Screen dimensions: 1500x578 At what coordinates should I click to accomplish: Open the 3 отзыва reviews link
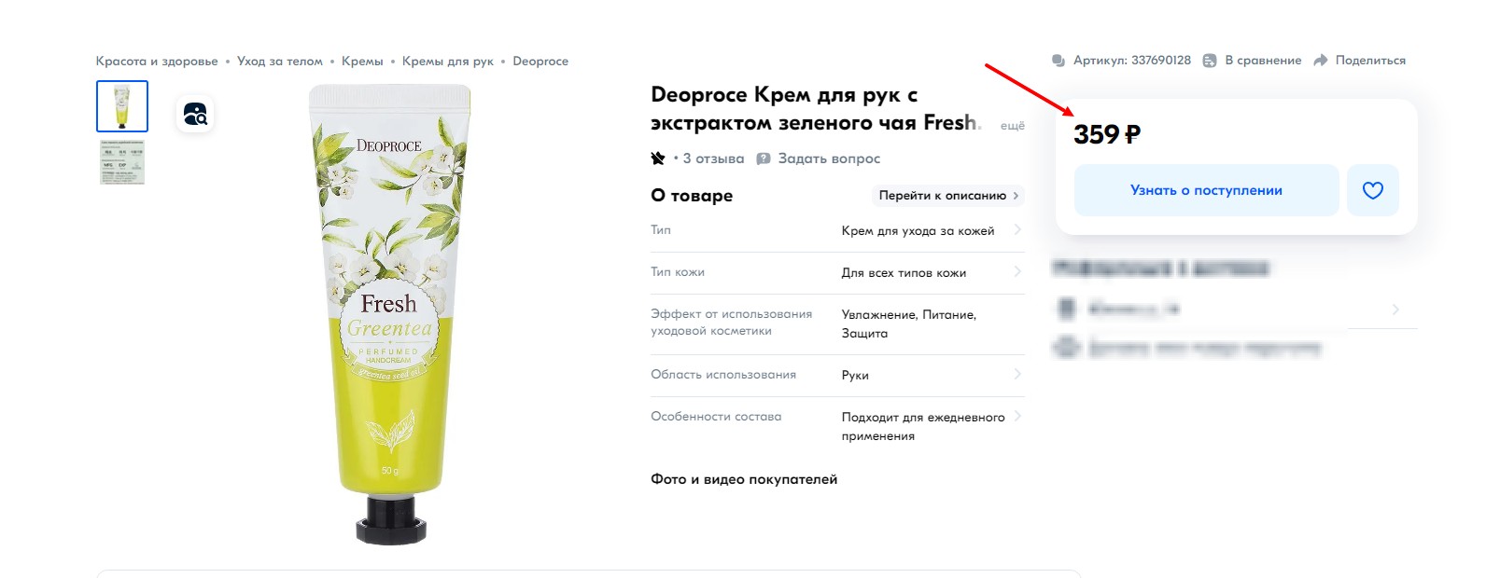(x=713, y=158)
